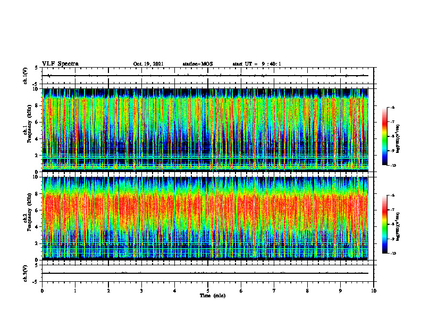Click the ch.2 spectrogram panel

point(205,218)
